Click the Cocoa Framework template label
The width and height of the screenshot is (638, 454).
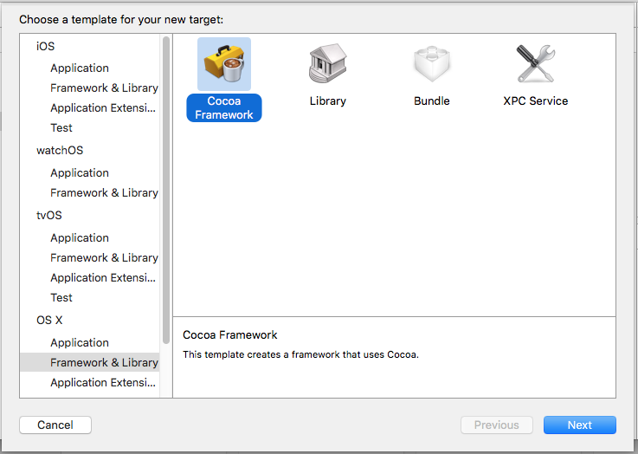point(224,108)
